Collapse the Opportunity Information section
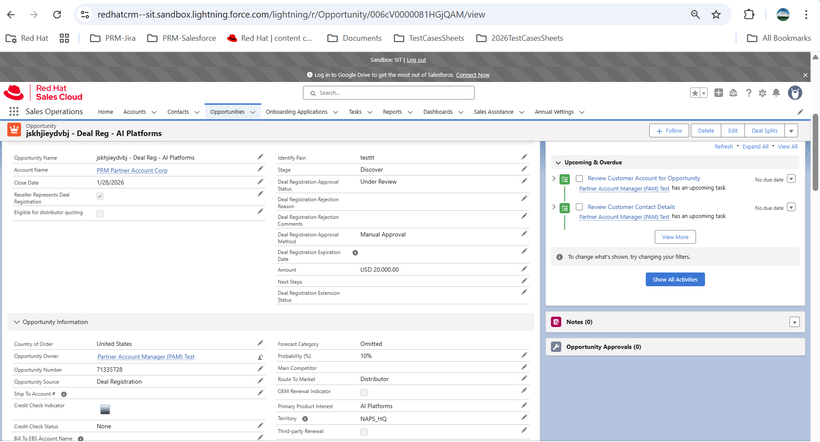The image size is (820, 442). click(x=17, y=322)
